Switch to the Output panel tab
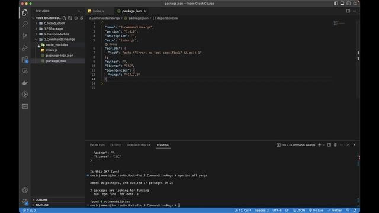Viewport: 379px width, 213px height. (x=116, y=145)
